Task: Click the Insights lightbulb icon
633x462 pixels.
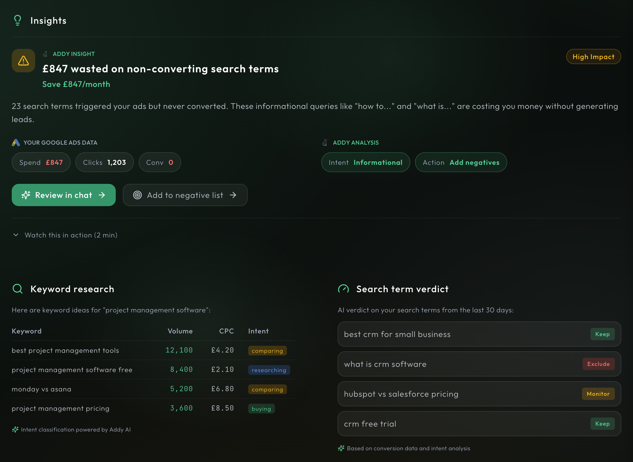Action: tap(18, 20)
